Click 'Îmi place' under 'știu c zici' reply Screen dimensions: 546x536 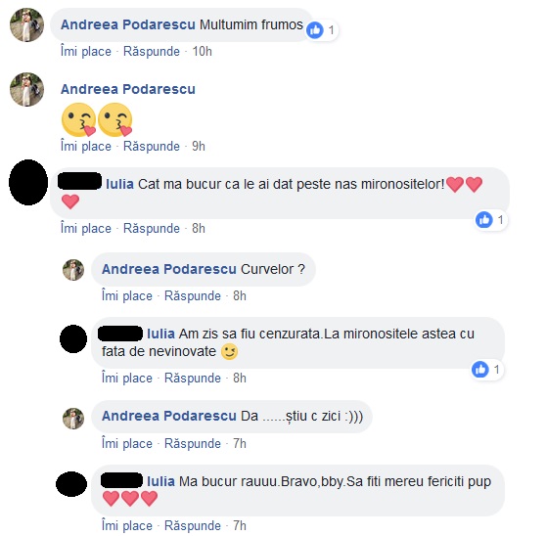pos(127,444)
